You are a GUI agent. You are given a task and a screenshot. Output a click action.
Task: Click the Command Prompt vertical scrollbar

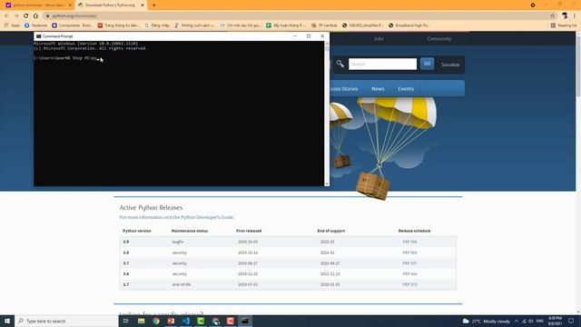pos(327,114)
